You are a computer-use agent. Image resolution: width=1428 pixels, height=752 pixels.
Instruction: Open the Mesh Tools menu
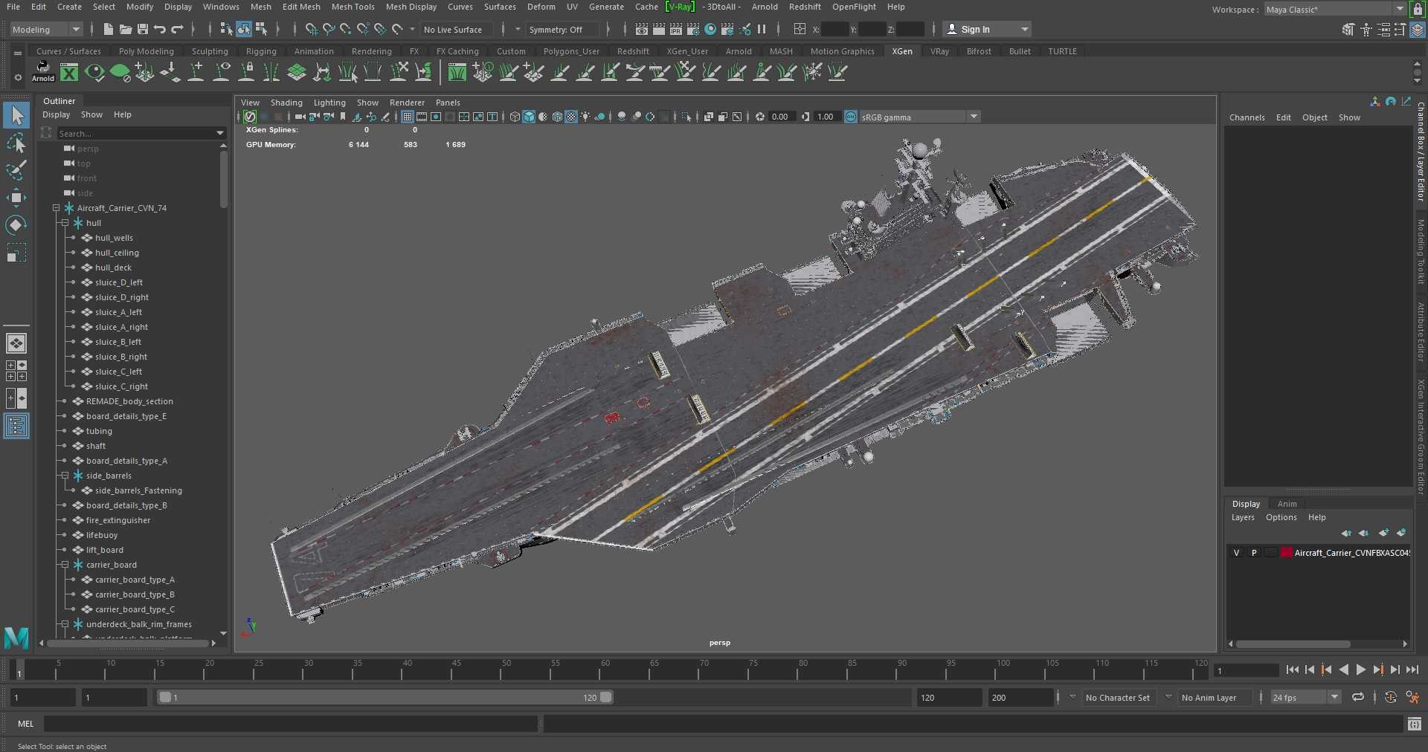[x=353, y=7]
